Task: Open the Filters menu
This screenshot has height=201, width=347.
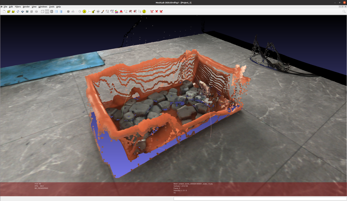Action: [18, 7]
